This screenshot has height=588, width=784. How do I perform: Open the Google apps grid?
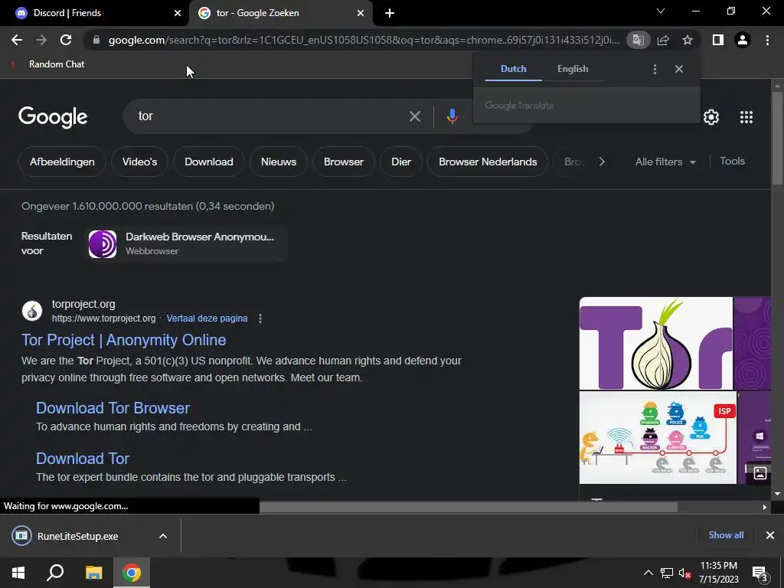[x=746, y=117]
